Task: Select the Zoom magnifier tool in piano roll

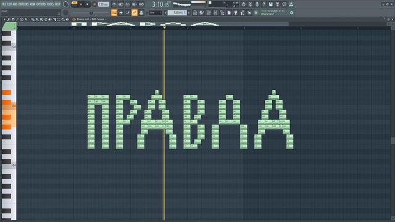Action: point(63,19)
